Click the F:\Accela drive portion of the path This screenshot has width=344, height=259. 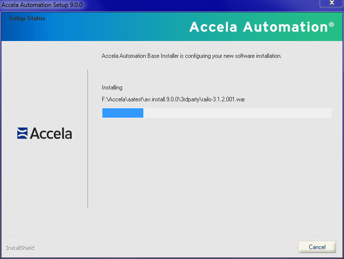112,99
